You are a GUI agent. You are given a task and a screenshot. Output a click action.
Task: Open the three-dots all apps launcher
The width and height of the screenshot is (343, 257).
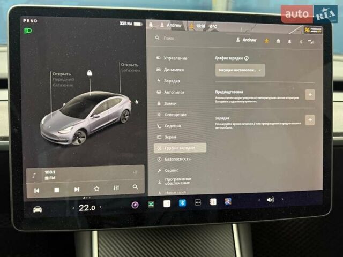197,202
